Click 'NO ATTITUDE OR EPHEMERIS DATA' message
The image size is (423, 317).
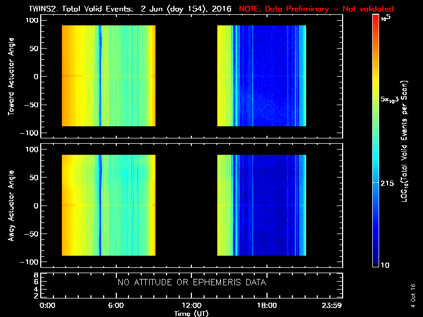(191, 283)
